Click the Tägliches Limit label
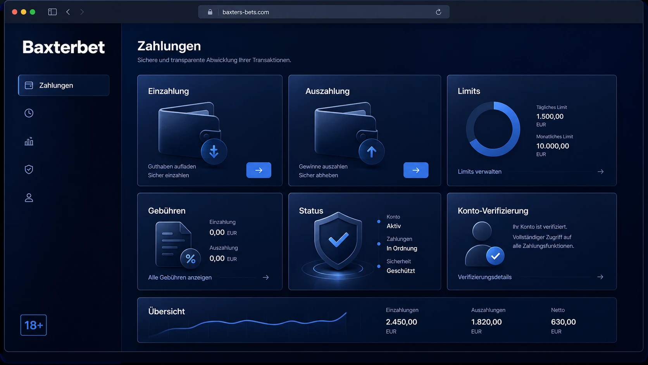648x365 pixels. (551, 107)
